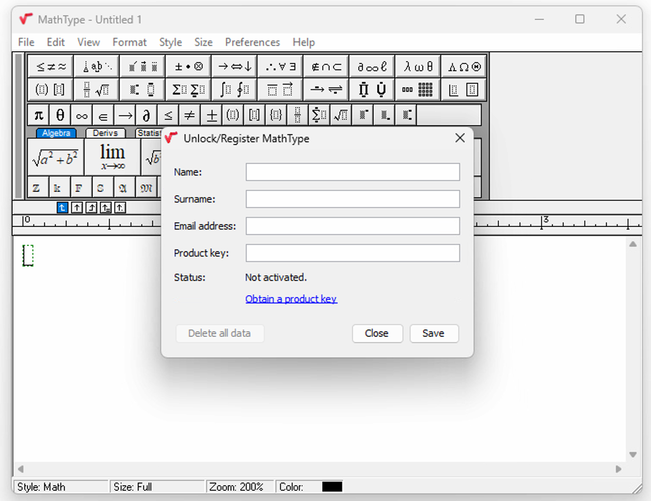Click the black Color swatch in status bar
The image size is (651, 501).
click(x=332, y=487)
